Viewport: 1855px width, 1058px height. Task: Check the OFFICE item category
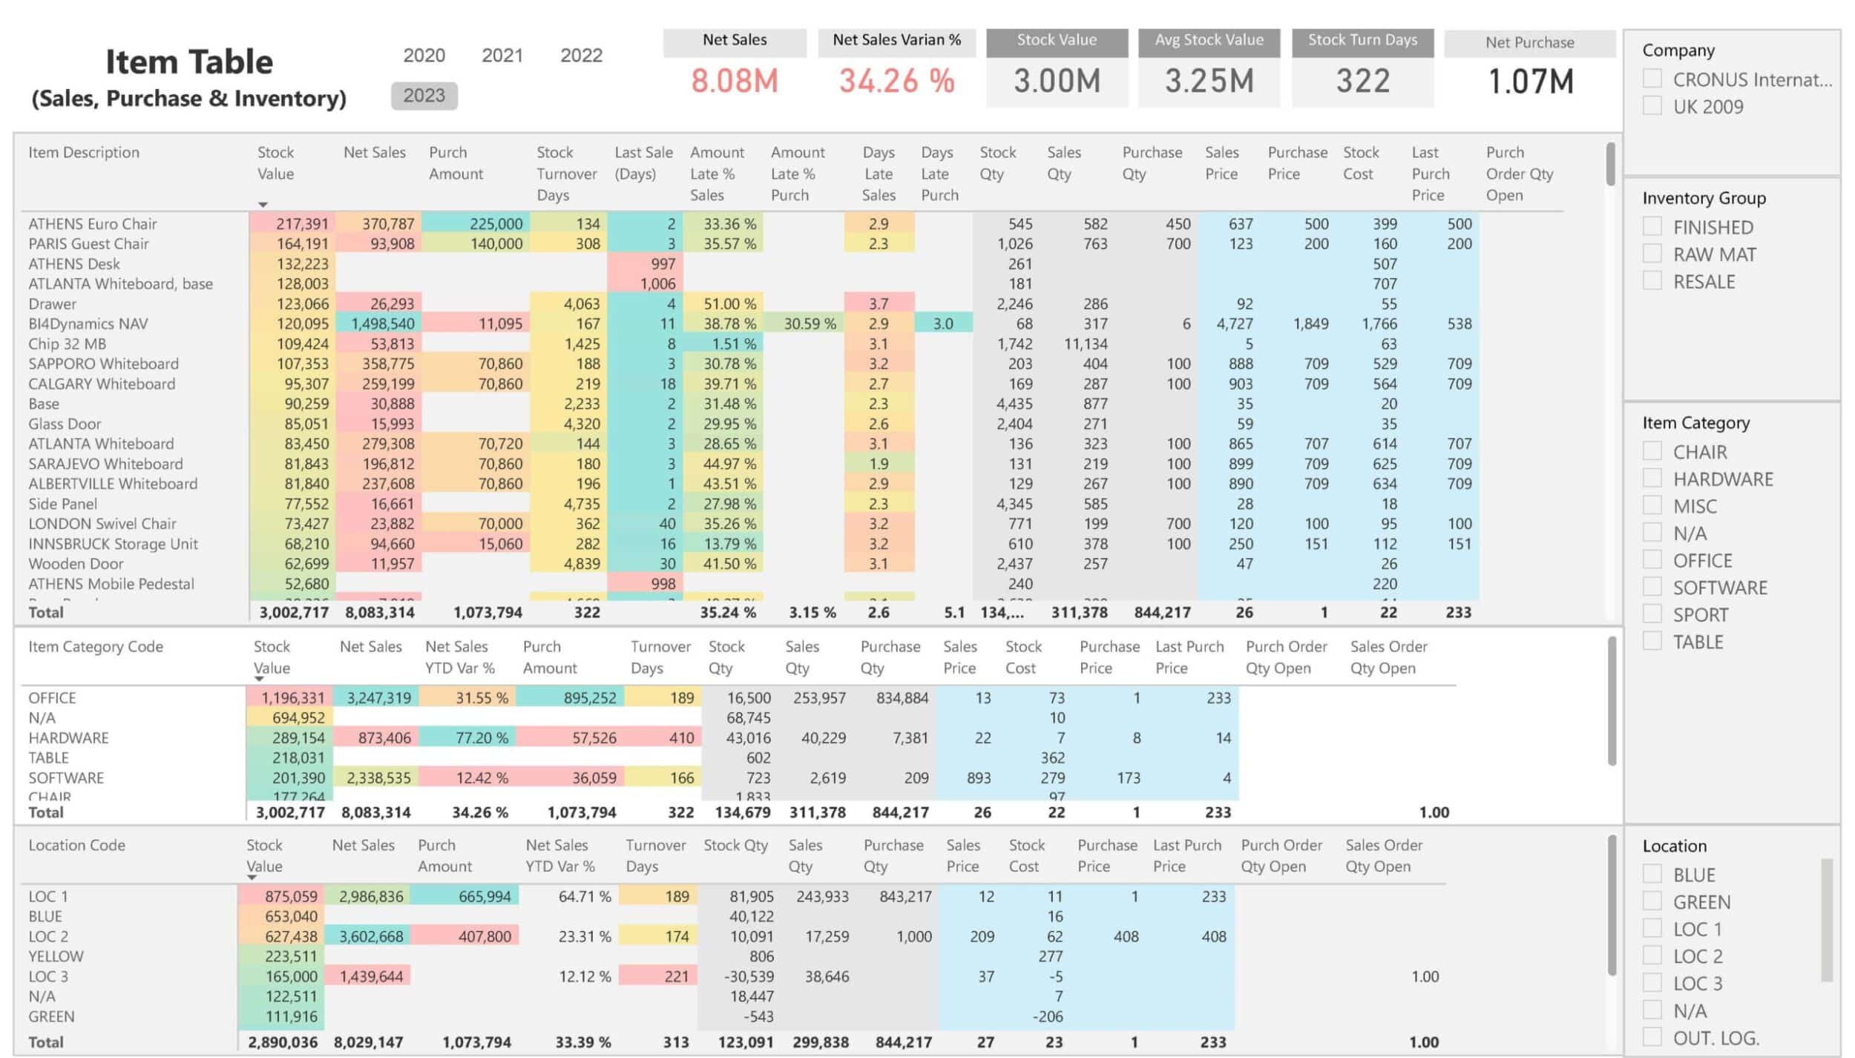1652,559
